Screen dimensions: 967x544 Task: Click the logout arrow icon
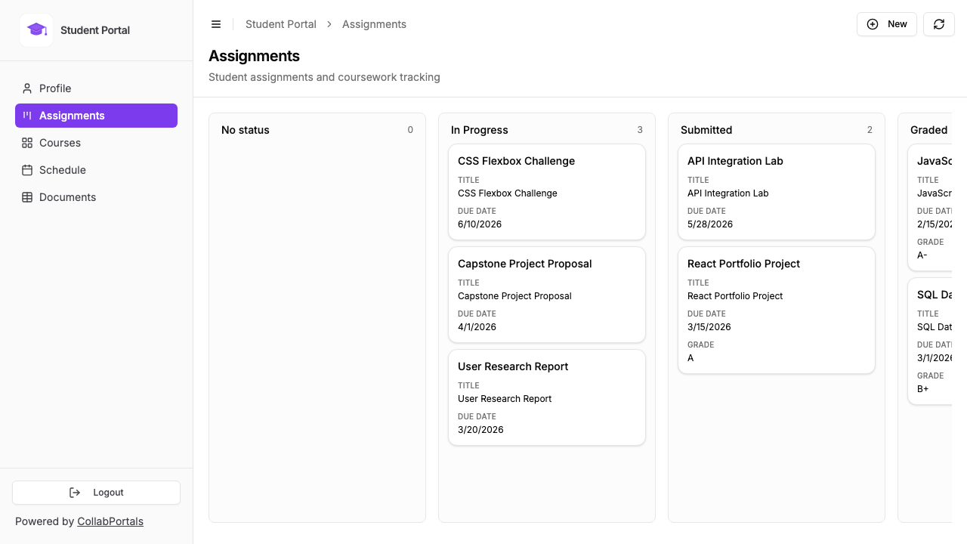(75, 493)
